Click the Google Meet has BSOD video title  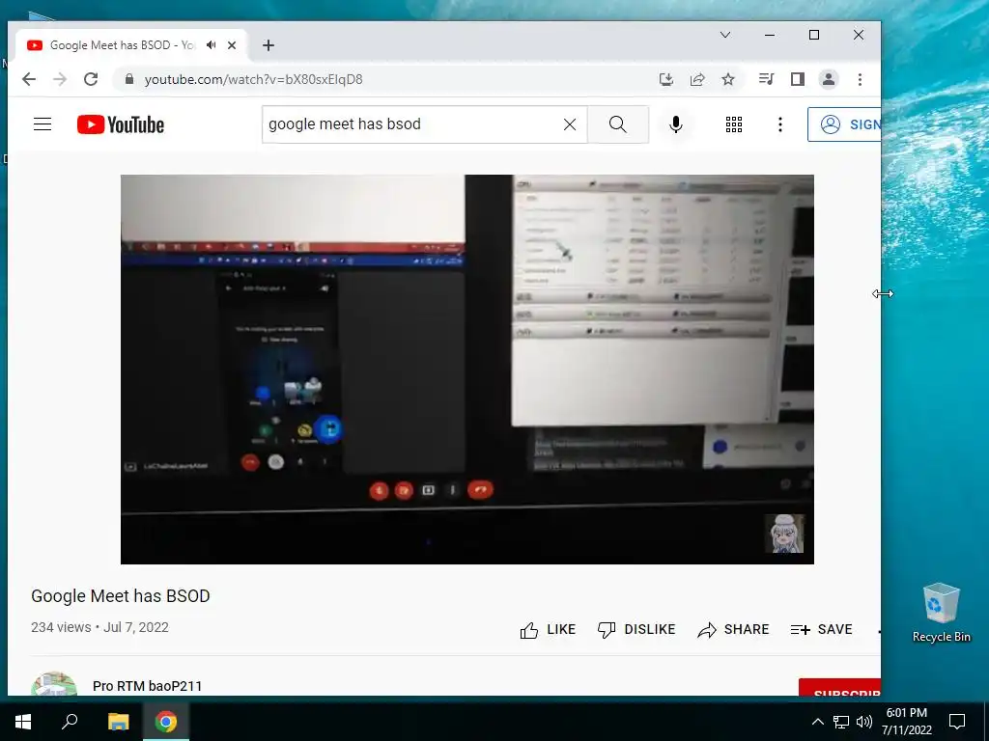[121, 596]
